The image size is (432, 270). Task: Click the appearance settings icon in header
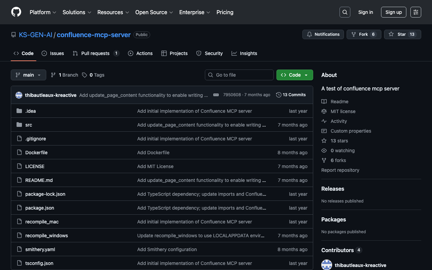click(x=415, y=12)
